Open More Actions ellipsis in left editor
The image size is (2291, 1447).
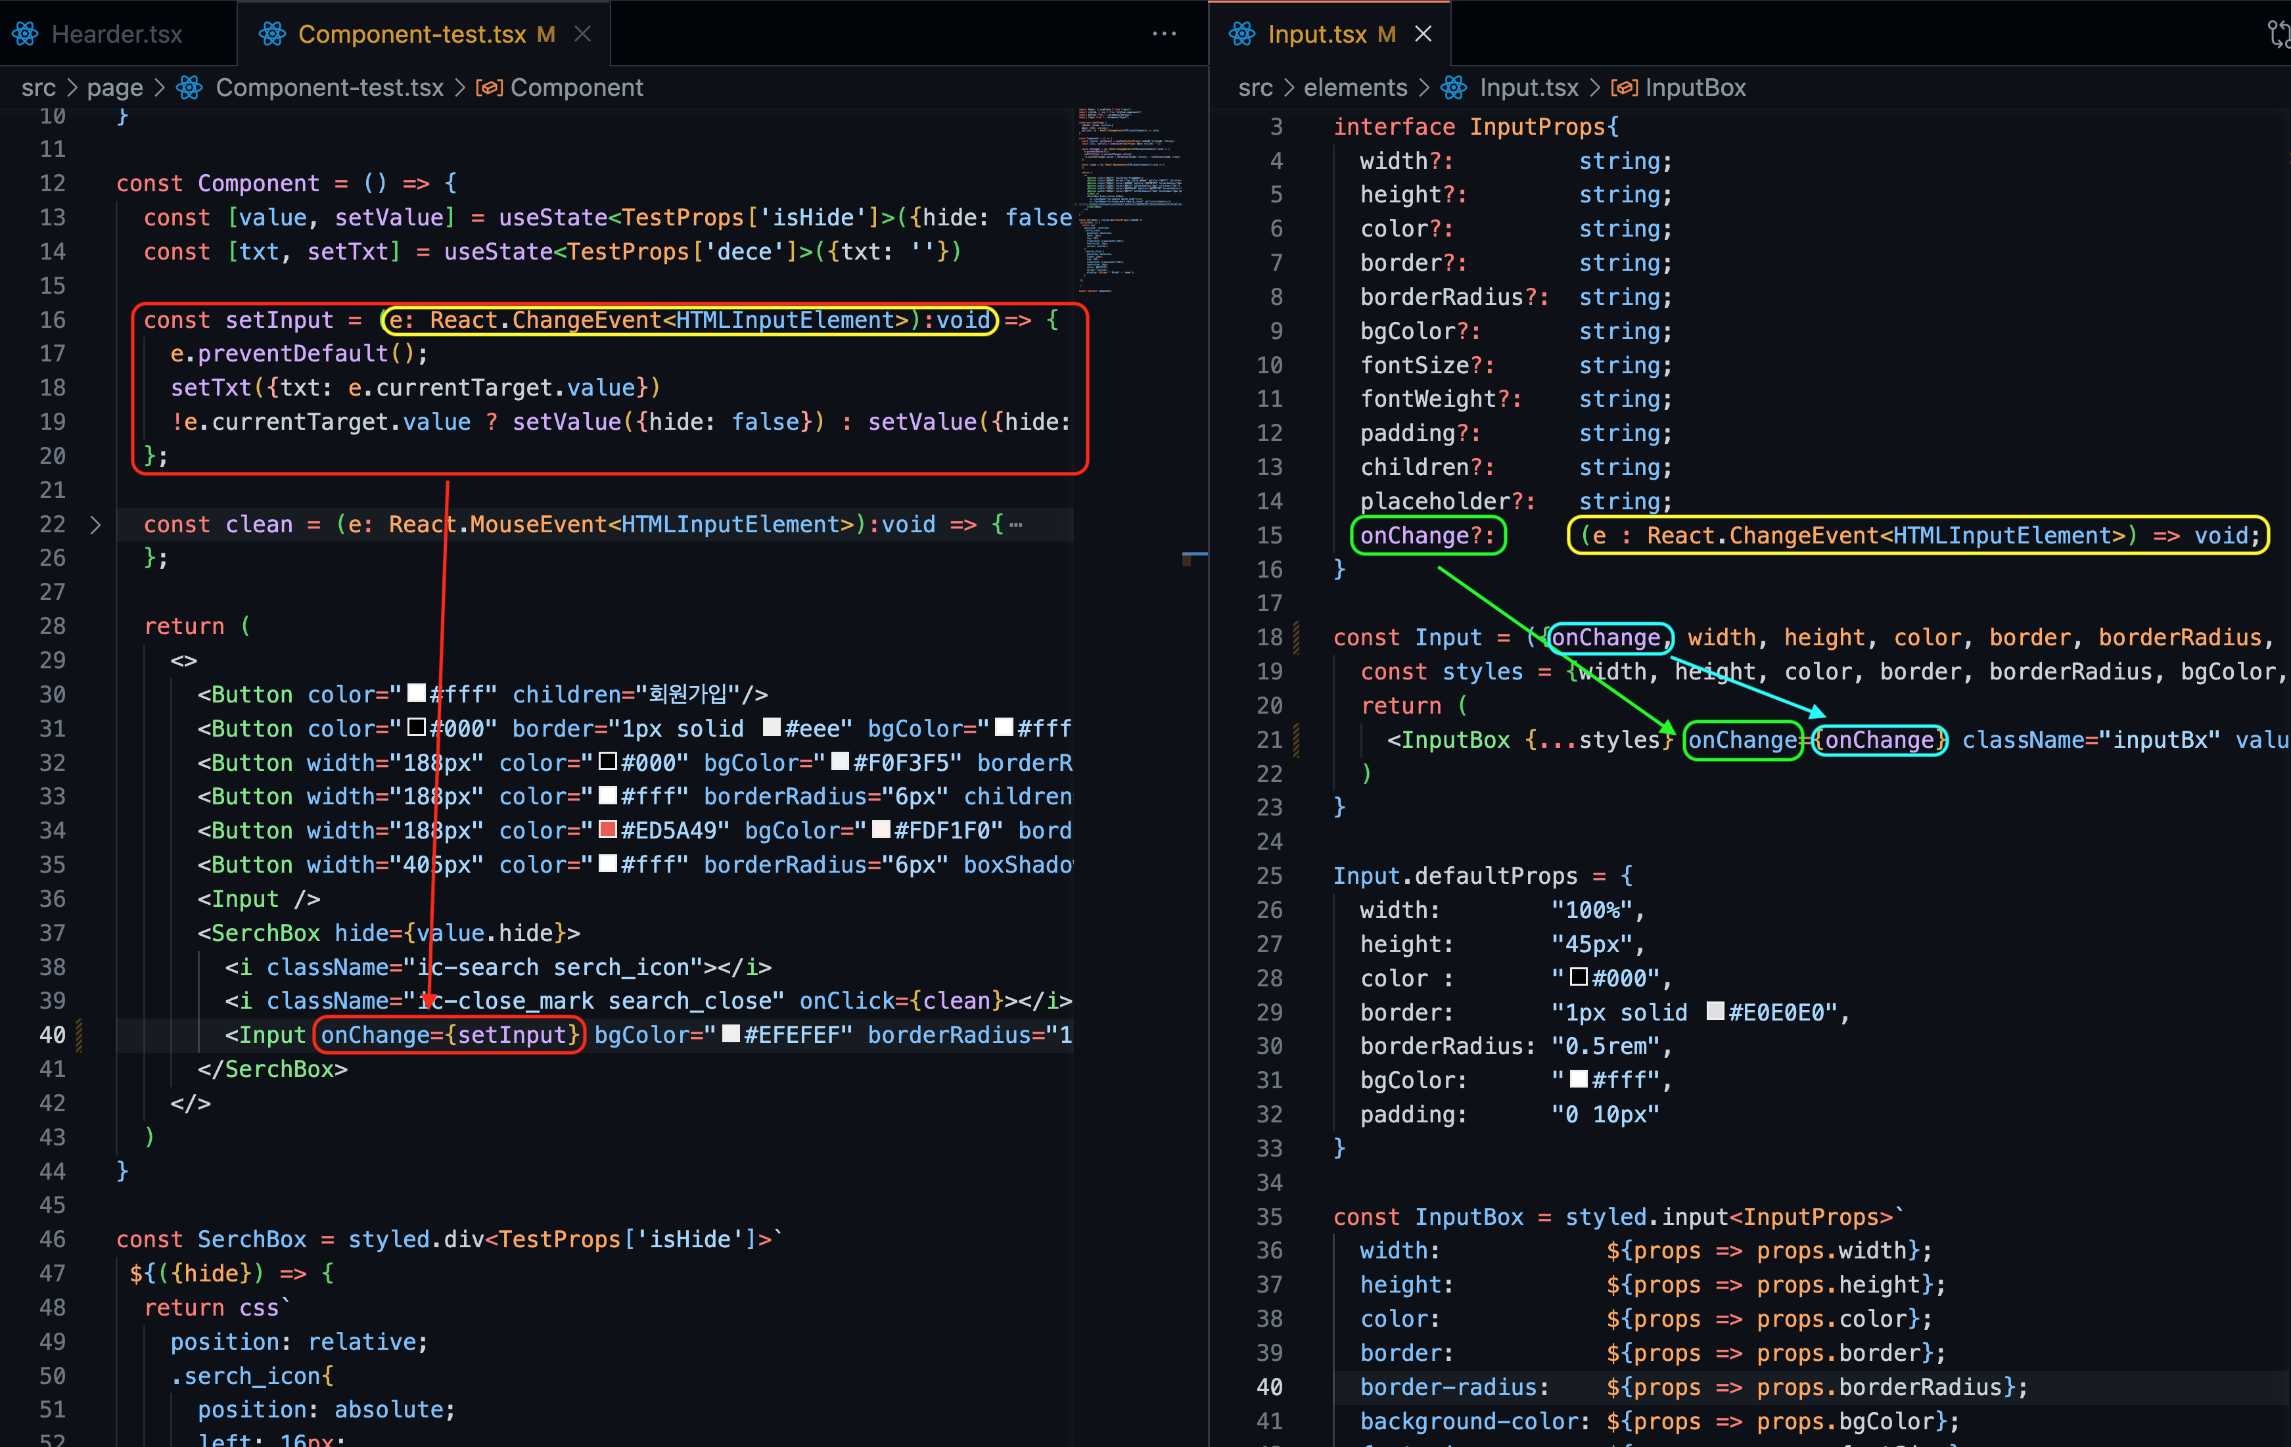1164,34
